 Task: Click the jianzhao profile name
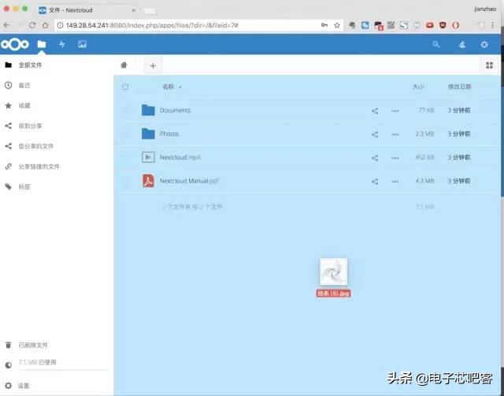[x=485, y=9]
